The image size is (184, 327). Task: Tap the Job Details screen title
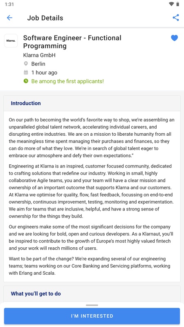coord(45,18)
